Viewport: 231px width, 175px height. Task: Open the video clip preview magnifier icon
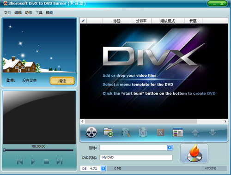[126, 132]
